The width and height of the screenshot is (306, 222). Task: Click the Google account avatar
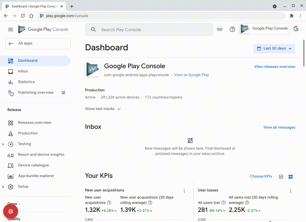(x=296, y=29)
